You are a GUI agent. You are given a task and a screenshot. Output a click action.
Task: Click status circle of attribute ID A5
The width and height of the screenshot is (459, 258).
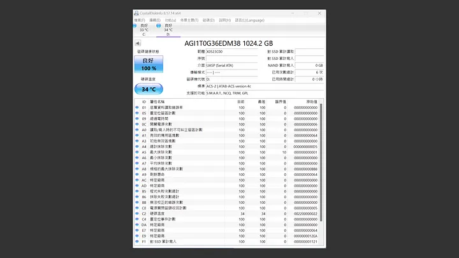pos(137,152)
